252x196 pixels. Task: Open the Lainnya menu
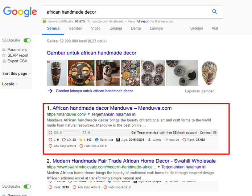[156, 28]
